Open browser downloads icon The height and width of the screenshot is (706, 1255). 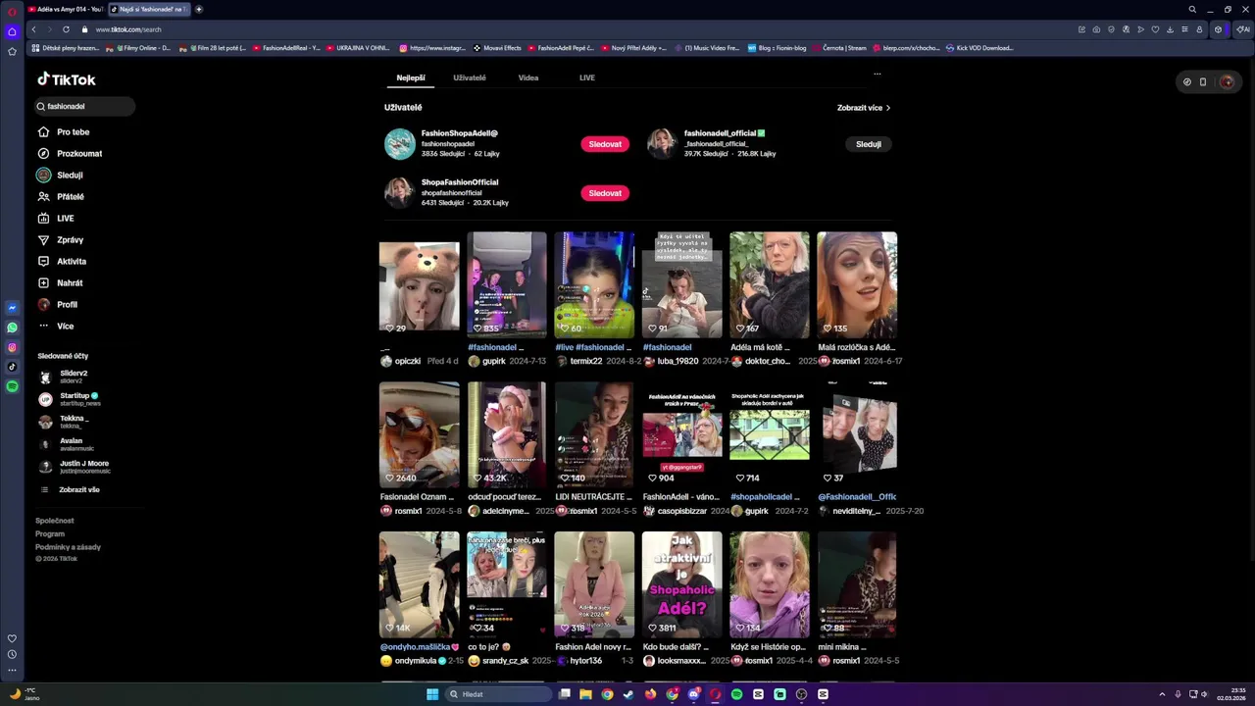tap(1170, 29)
